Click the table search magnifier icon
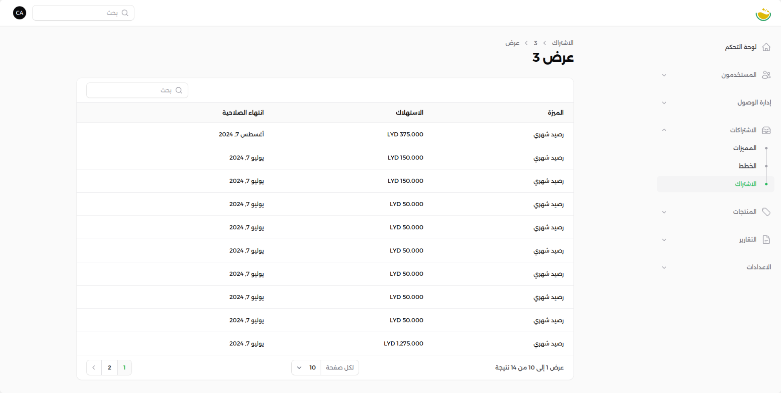The height and width of the screenshot is (393, 781). point(179,90)
